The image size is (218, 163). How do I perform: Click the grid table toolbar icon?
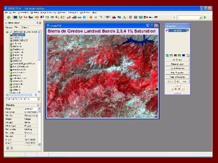click(136, 17)
